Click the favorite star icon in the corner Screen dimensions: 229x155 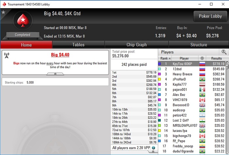(3, 12)
